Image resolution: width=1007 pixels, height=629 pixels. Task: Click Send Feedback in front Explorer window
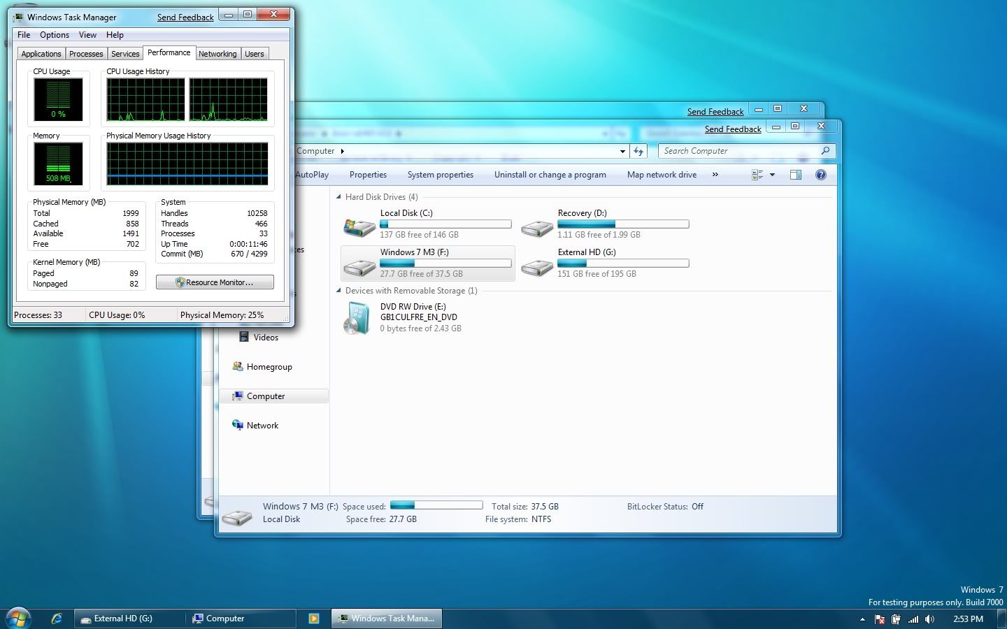click(x=733, y=129)
